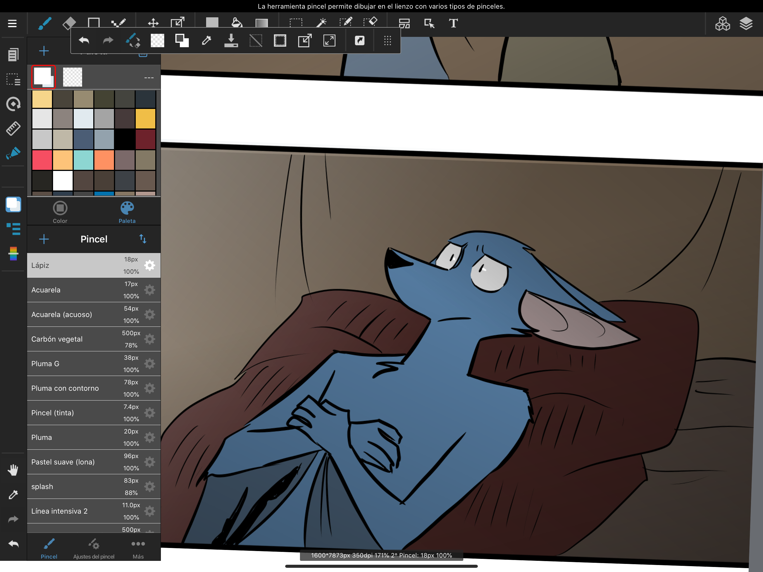Switch to the Color tab
Viewport: 763px width, 572px height.
(x=60, y=212)
